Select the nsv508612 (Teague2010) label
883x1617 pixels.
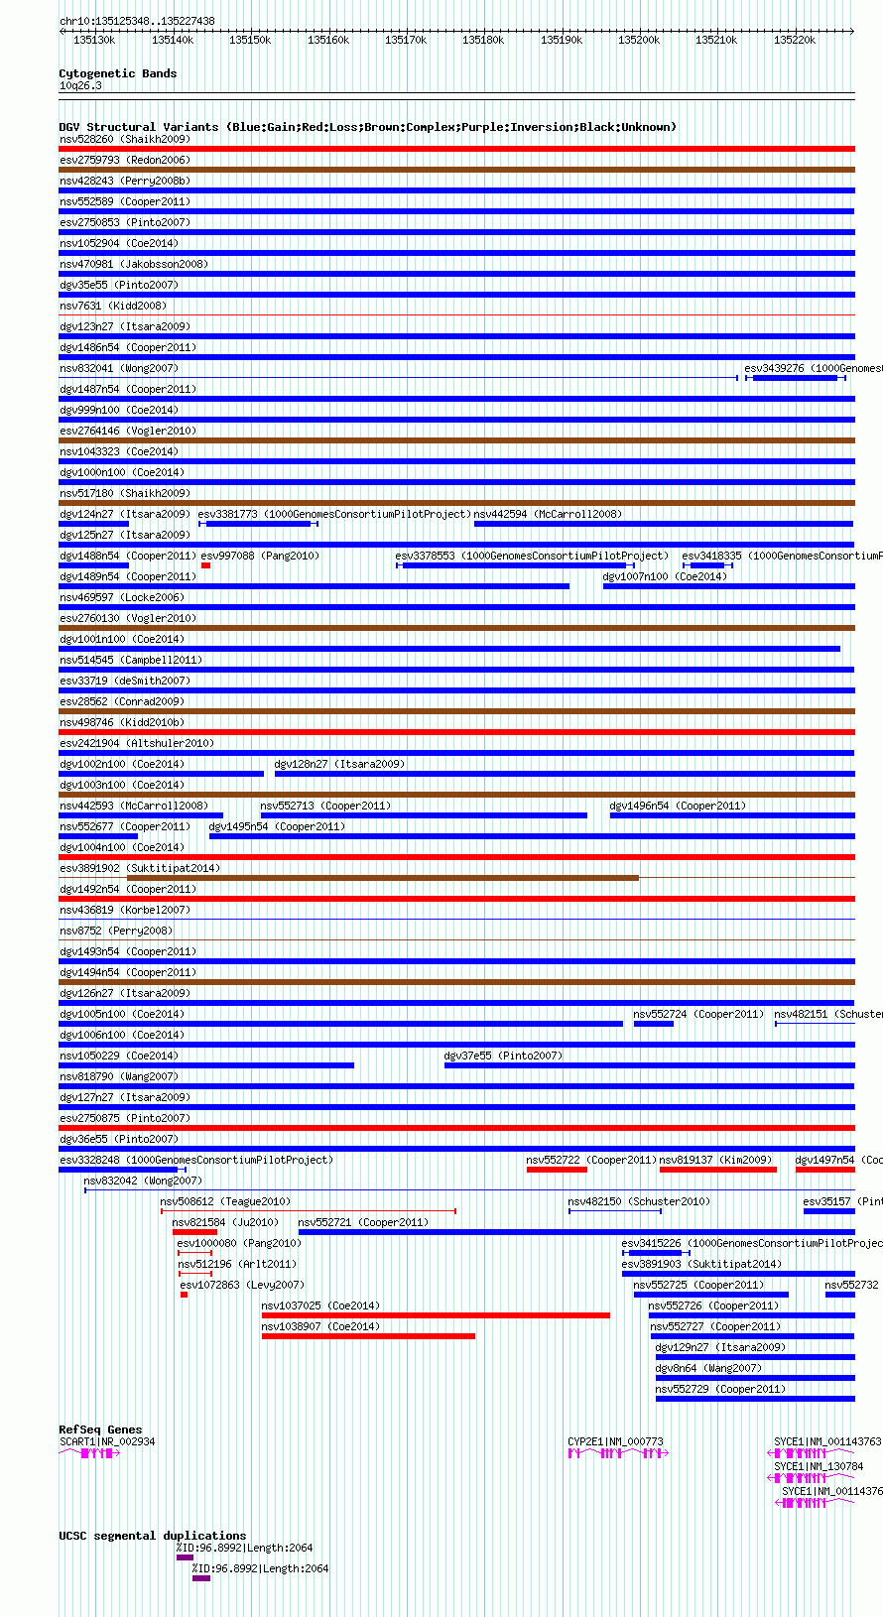[225, 1201]
